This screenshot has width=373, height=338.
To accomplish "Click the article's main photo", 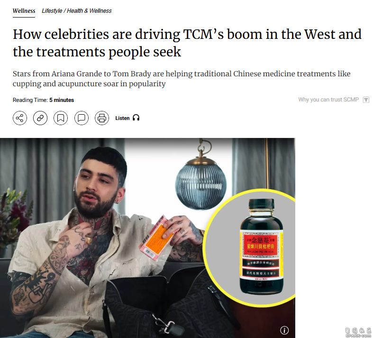I will (x=147, y=238).
